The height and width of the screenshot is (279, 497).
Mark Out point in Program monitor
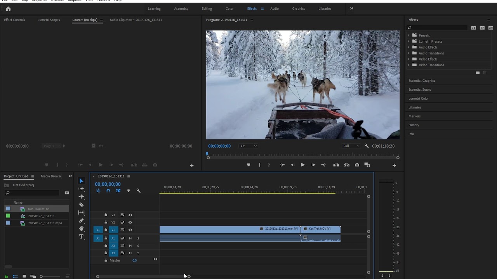[x=269, y=165]
